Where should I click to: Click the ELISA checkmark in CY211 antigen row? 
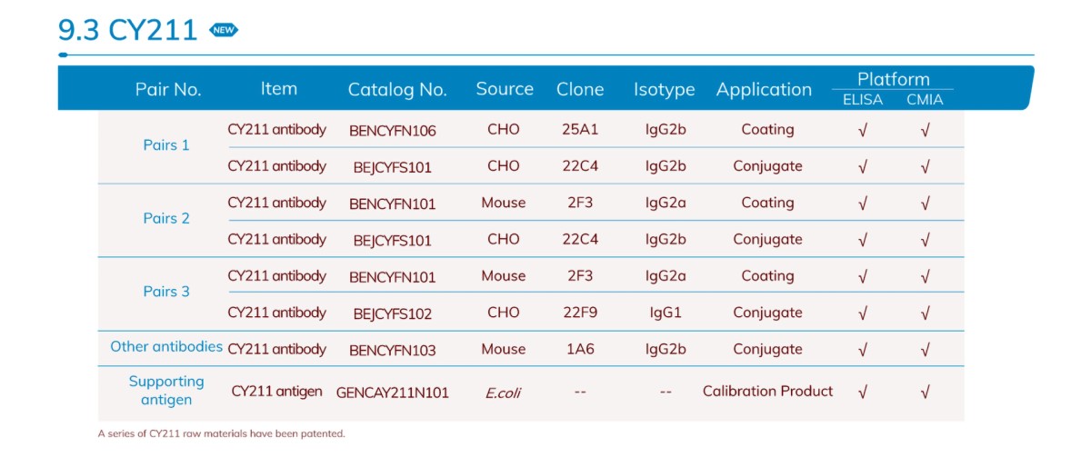863,392
